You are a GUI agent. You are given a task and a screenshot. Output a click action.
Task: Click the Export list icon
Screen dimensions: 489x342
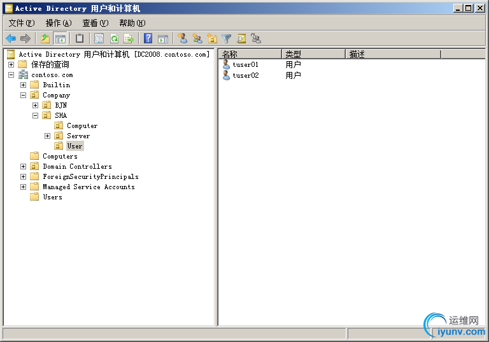coord(129,39)
